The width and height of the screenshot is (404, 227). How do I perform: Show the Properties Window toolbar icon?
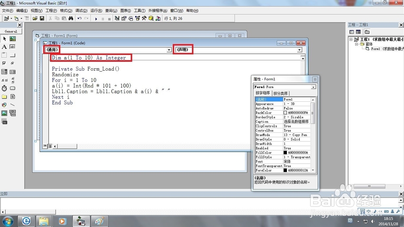pos(124,18)
